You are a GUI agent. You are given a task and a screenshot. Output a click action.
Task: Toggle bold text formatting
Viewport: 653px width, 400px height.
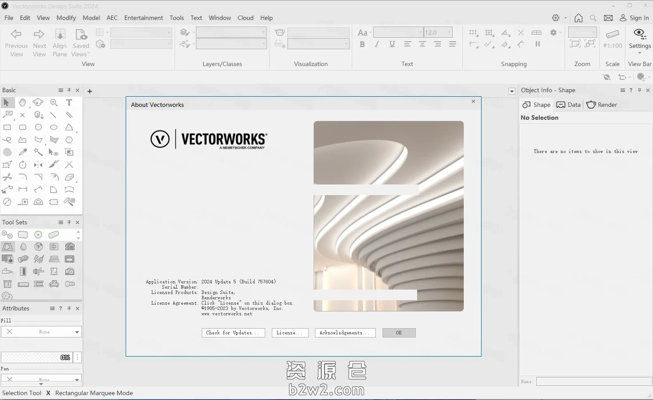point(362,44)
